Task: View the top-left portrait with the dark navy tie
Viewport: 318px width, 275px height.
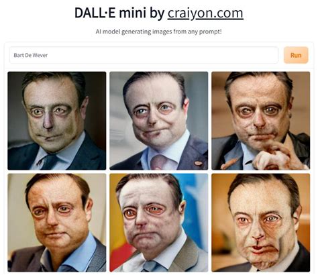Action: [x=57, y=121]
